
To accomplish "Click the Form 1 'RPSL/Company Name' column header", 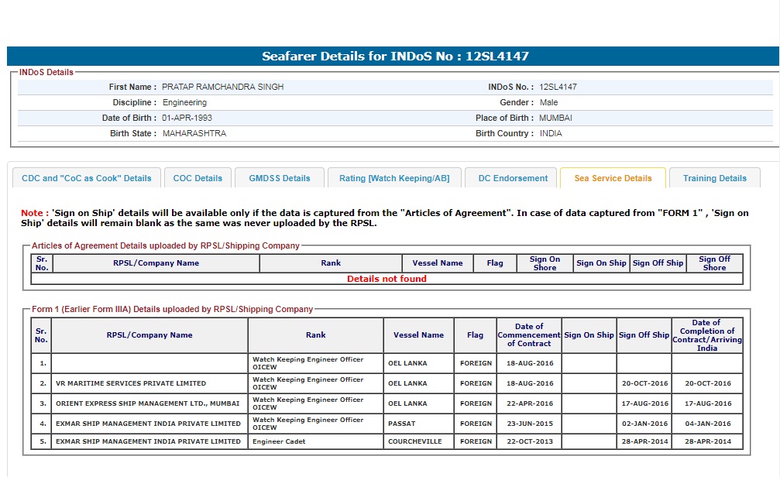I will (x=149, y=335).
